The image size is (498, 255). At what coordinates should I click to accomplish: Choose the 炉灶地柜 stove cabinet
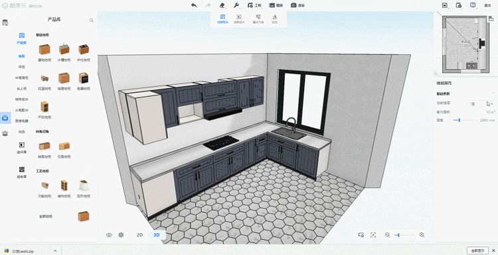tap(84, 53)
